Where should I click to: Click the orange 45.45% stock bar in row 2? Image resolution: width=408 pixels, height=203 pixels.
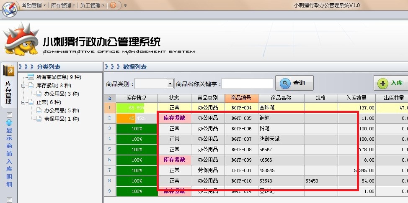[126, 118]
